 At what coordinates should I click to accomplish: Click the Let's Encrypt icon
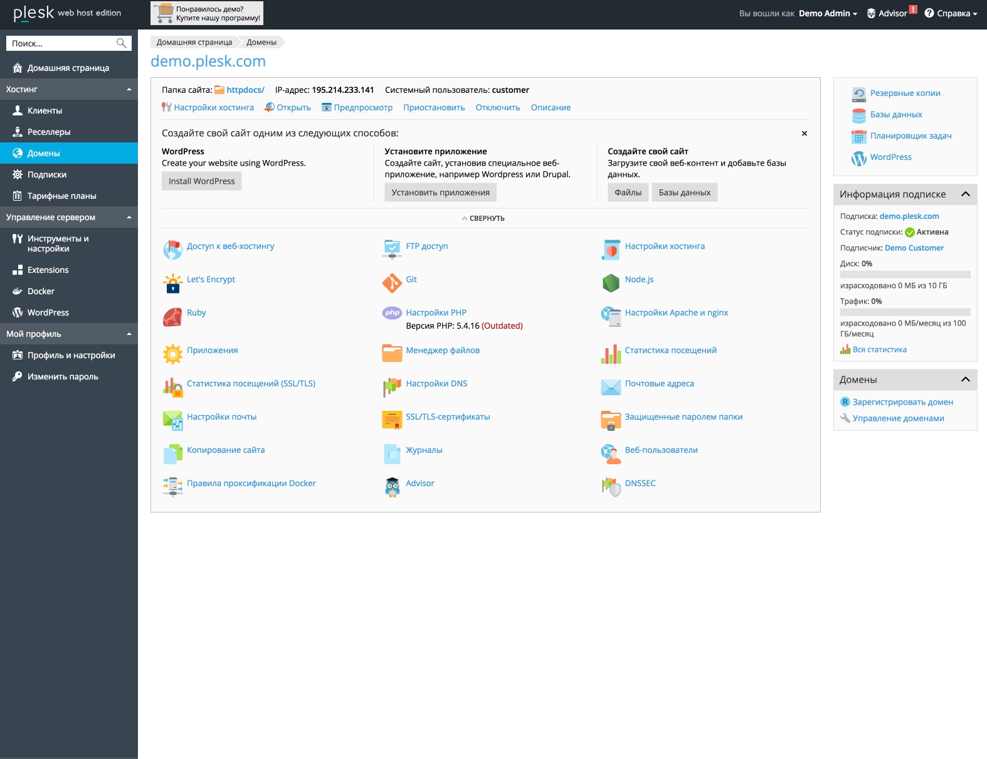pos(172,284)
